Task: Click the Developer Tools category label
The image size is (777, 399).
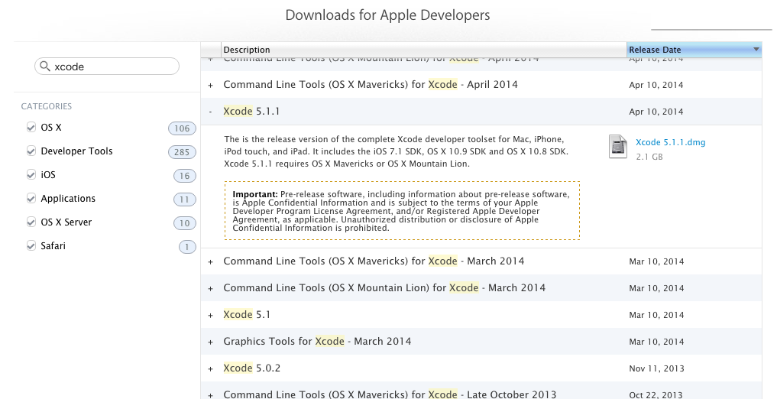Action: [x=77, y=151]
